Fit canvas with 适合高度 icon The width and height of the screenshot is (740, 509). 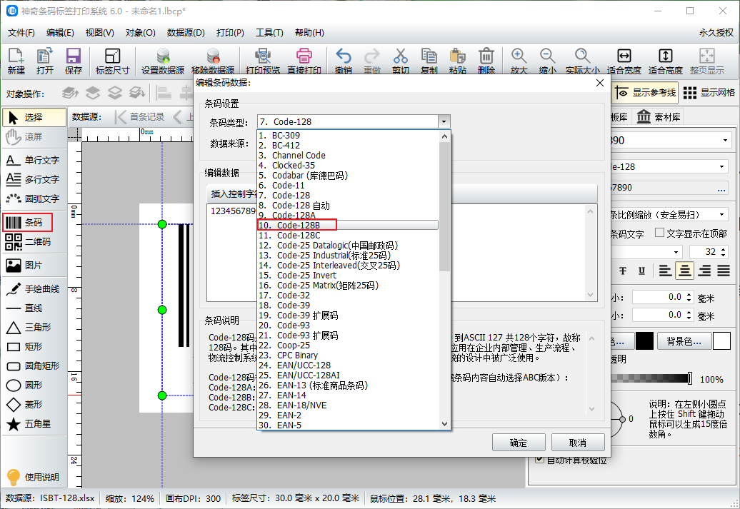coord(666,61)
